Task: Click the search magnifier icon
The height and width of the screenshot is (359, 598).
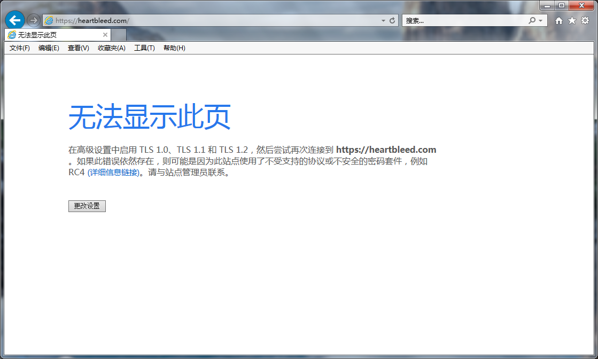Action: (x=532, y=20)
